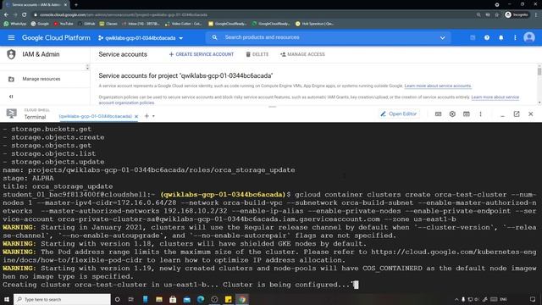The image size is (542, 305).
Task: Open Microsoft Edge from the taskbar
Action: pyautogui.click(x=201, y=299)
